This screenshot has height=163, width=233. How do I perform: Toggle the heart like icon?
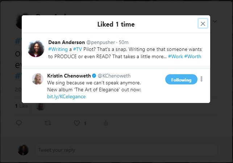[77, 123]
